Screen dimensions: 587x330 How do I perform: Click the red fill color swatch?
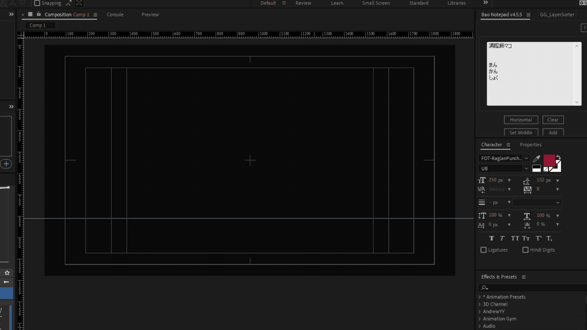(549, 160)
